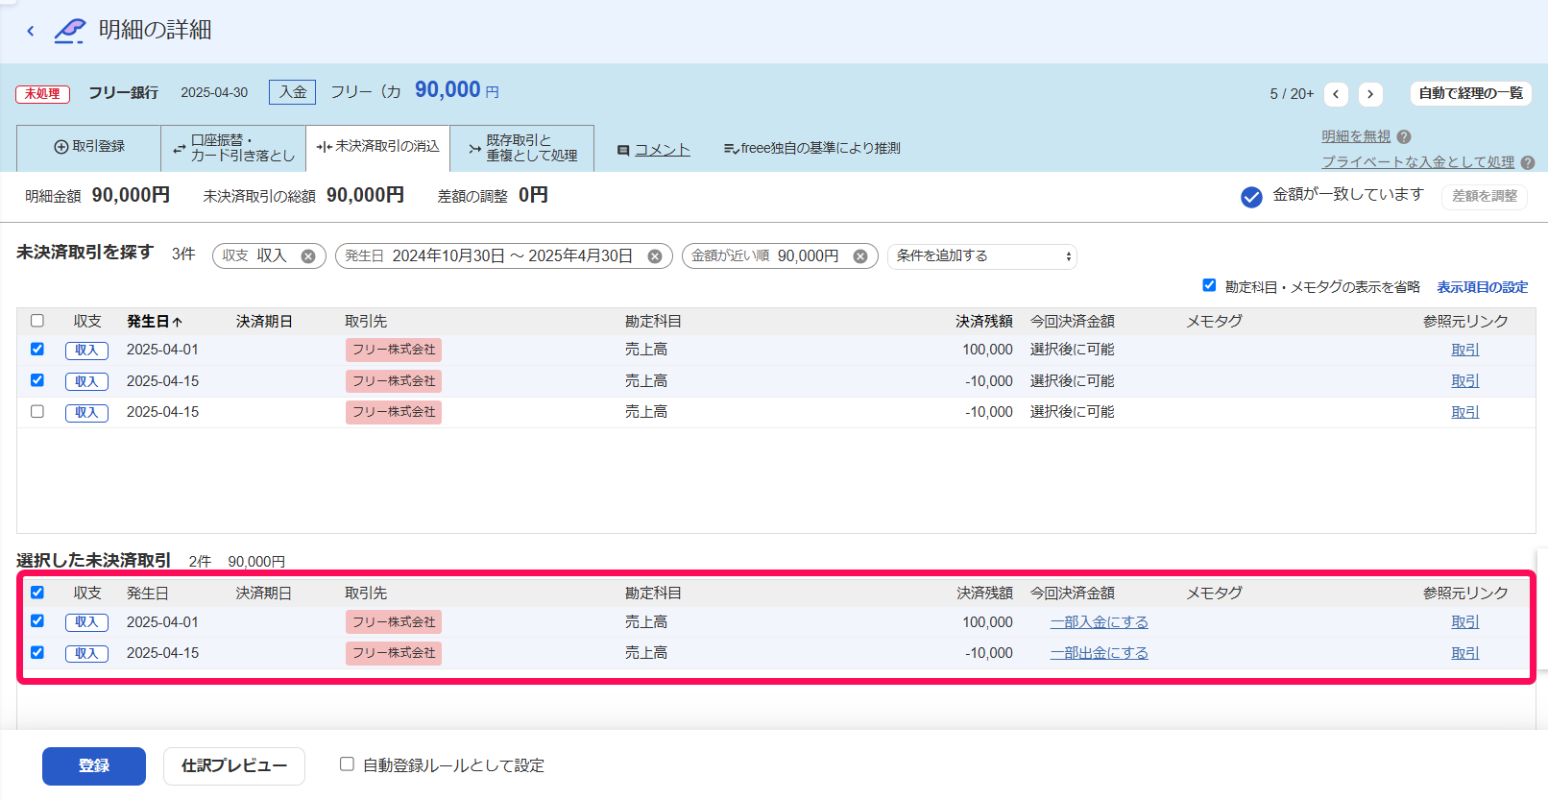Open 表示項目の設定 link
The height and width of the screenshot is (800, 1548).
(x=1482, y=287)
